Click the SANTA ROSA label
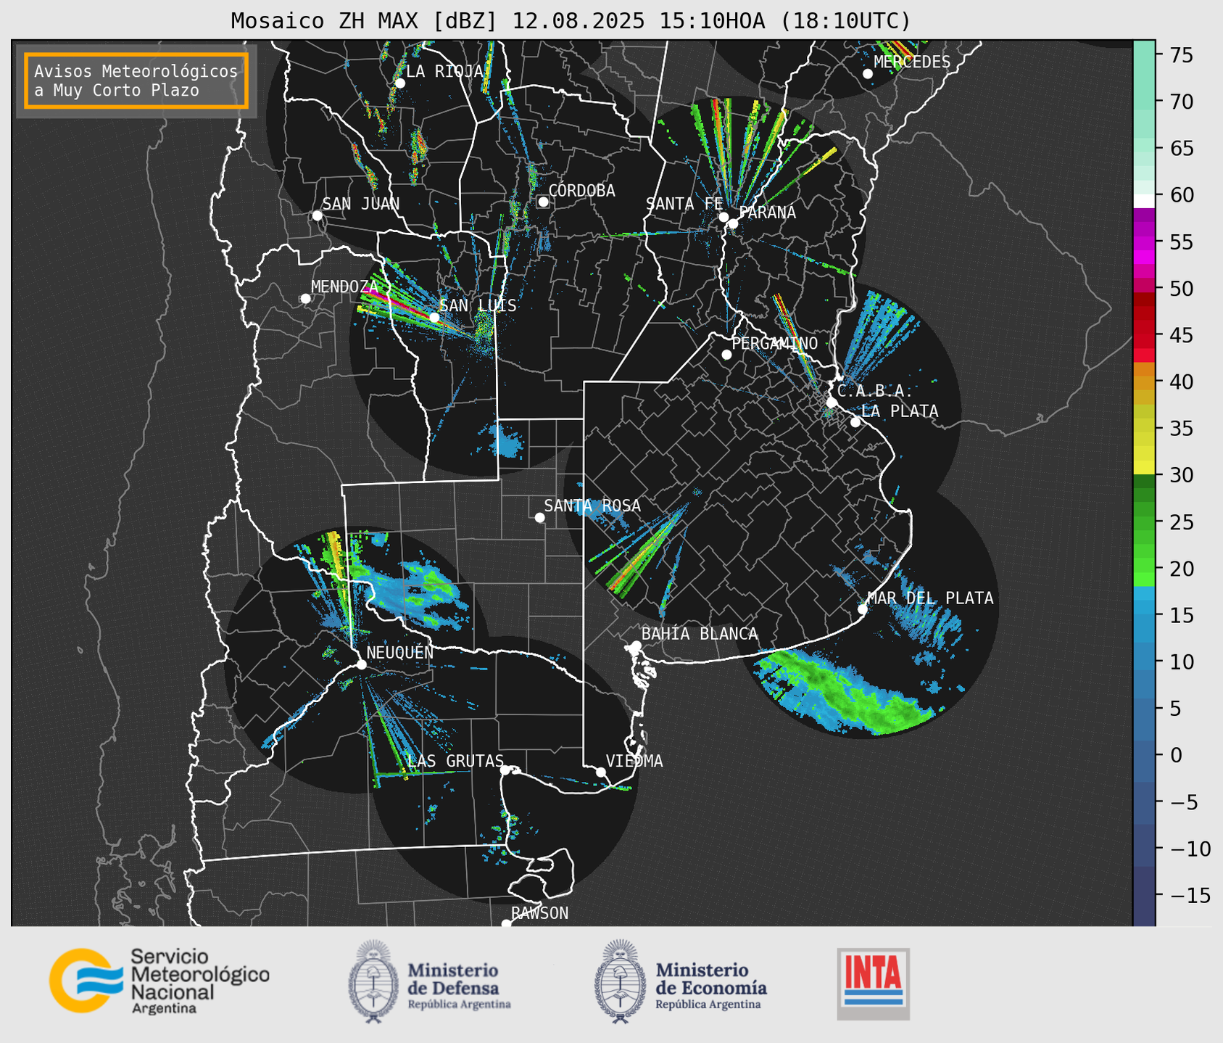The height and width of the screenshot is (1043, 1223). 592,506
